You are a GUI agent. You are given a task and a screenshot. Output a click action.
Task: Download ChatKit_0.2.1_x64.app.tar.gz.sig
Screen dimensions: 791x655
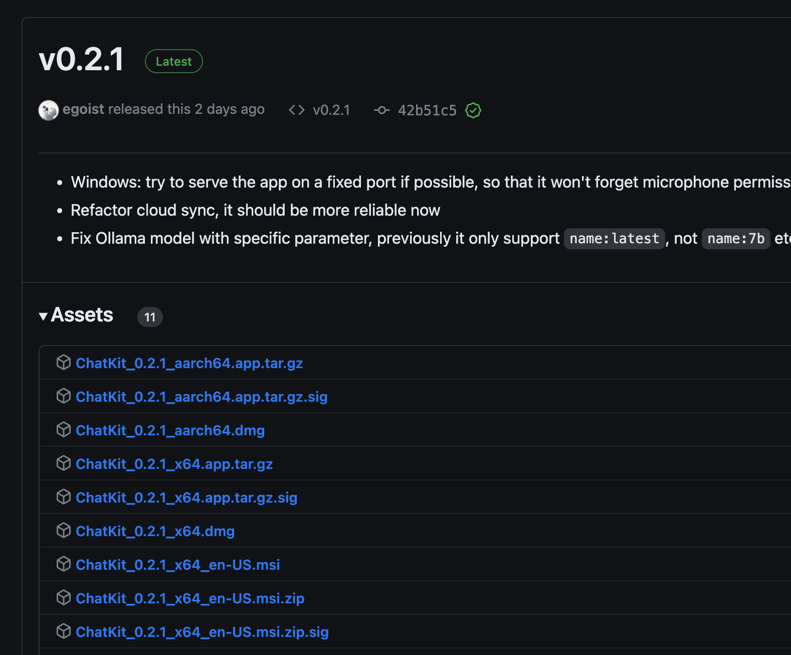186,498
